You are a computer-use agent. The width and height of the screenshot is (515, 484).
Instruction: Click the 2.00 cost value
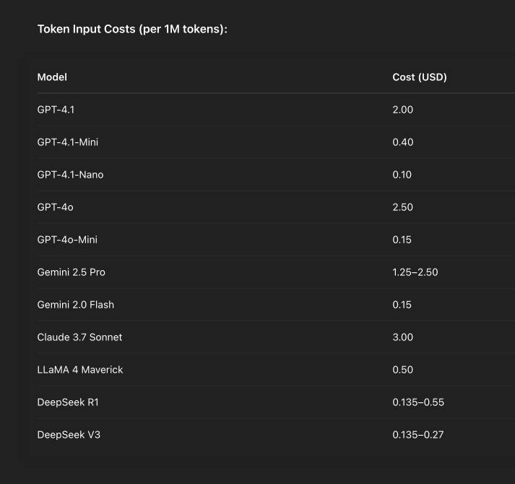point(402,109)
